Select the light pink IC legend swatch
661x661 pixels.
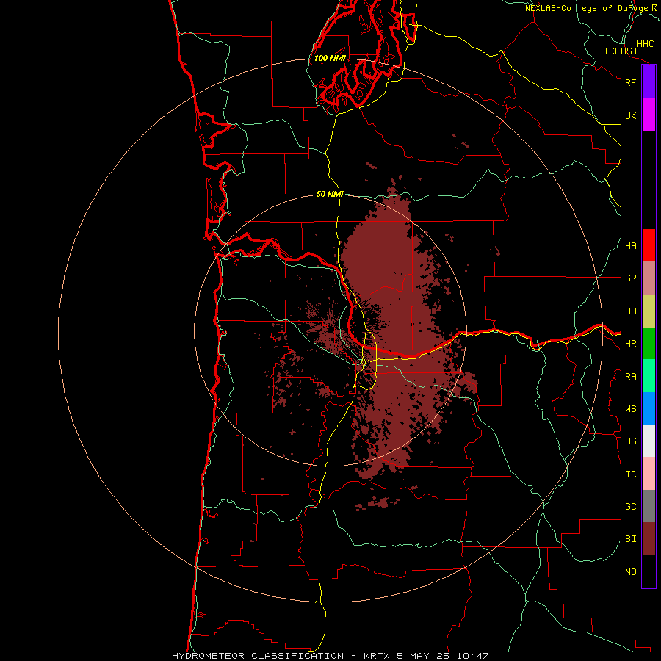tap(649, 474)
